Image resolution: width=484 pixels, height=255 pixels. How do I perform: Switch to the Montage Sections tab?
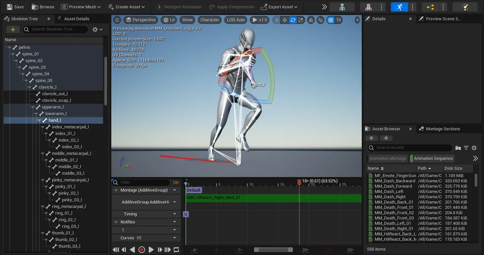442,129
